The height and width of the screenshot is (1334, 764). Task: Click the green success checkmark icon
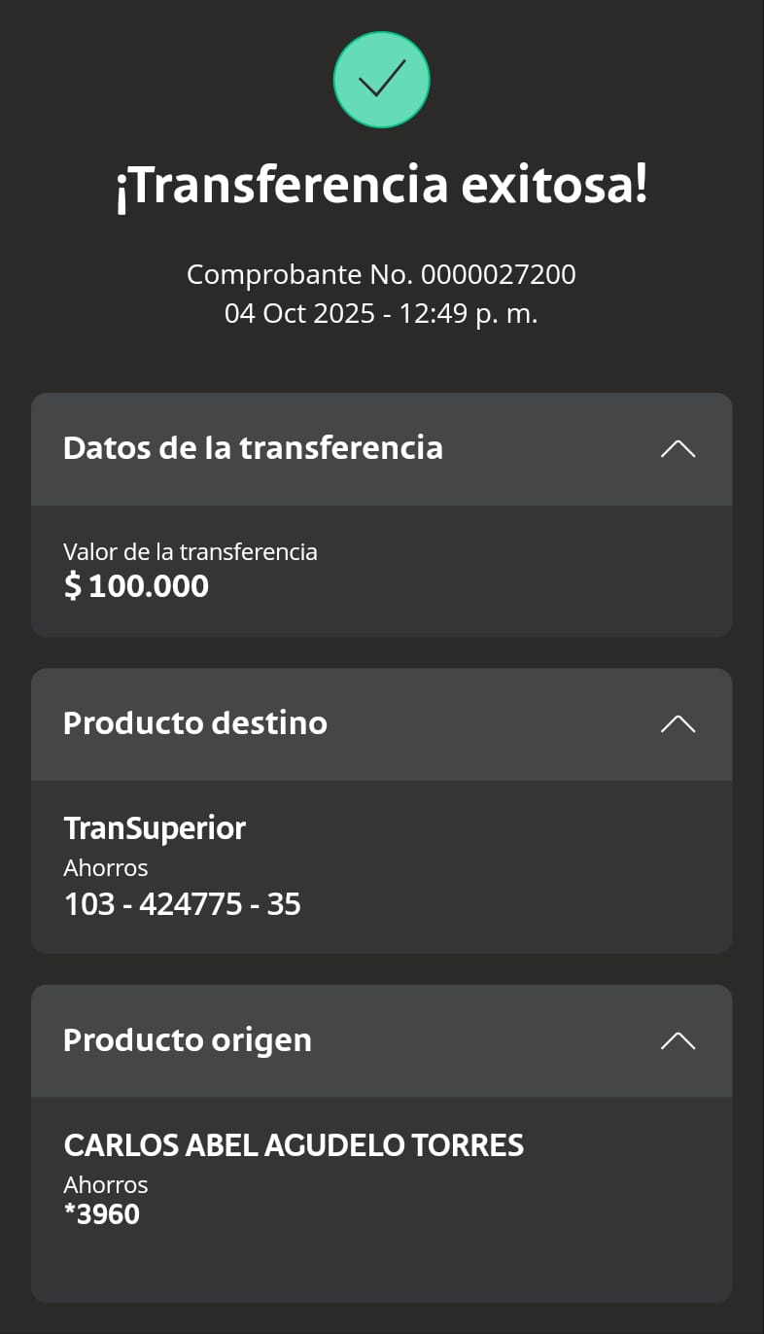click(381, 80)
